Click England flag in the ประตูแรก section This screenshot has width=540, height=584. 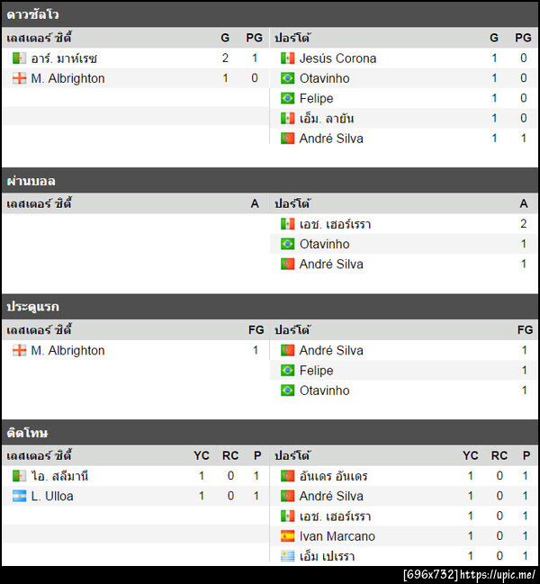pos(19,350)
